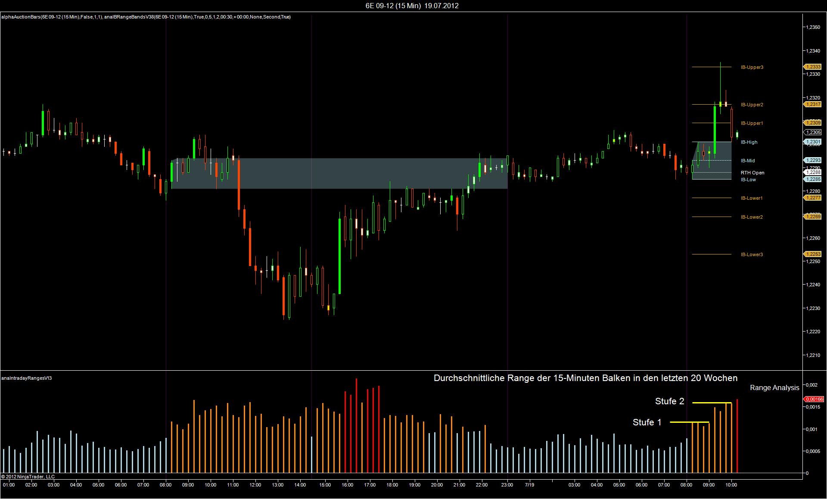Click 1,2260 on the price axis
Screen dimensions: 827x499
[814, 238]
